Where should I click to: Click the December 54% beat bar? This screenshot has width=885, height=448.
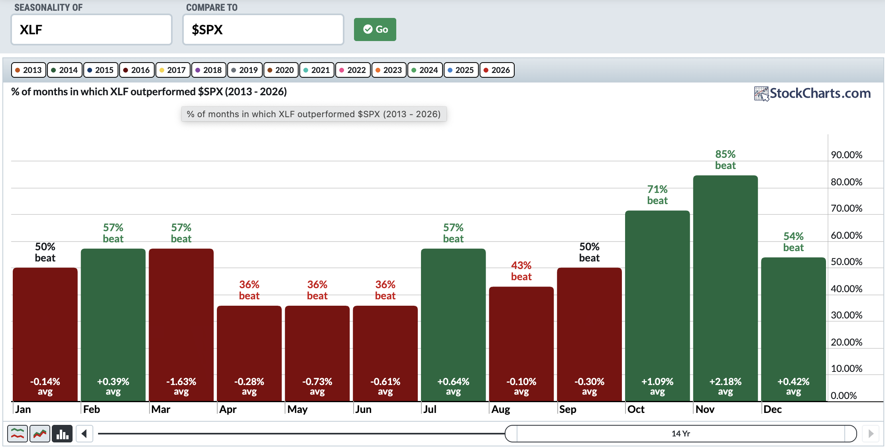point(794,329)
